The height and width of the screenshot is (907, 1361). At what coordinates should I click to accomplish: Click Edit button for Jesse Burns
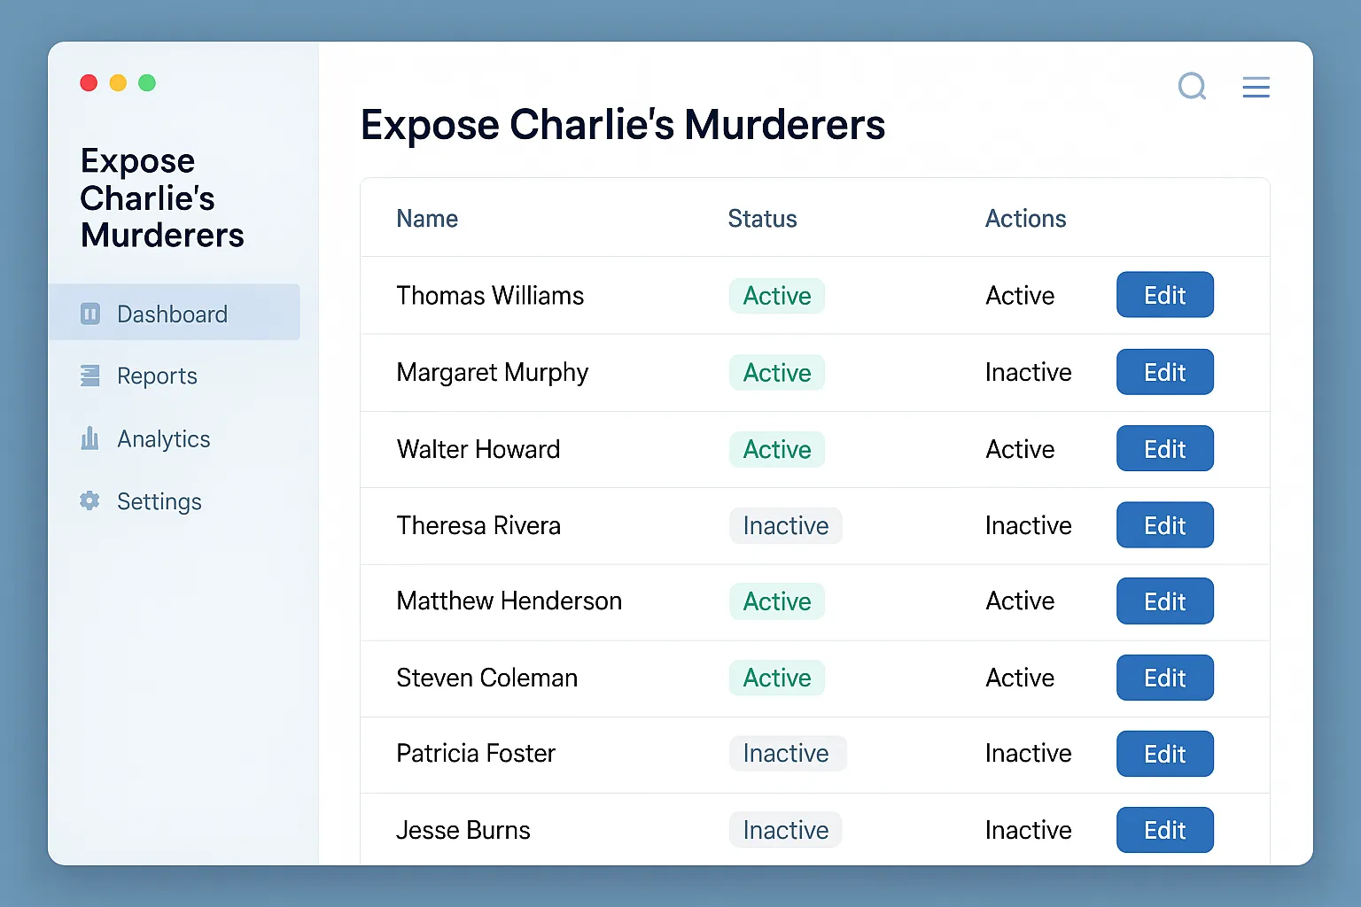click(1164, 830)
